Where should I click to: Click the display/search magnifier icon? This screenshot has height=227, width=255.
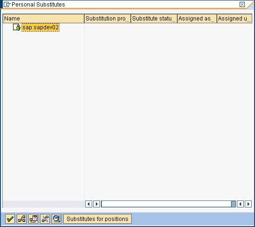[x=57, y=219]
